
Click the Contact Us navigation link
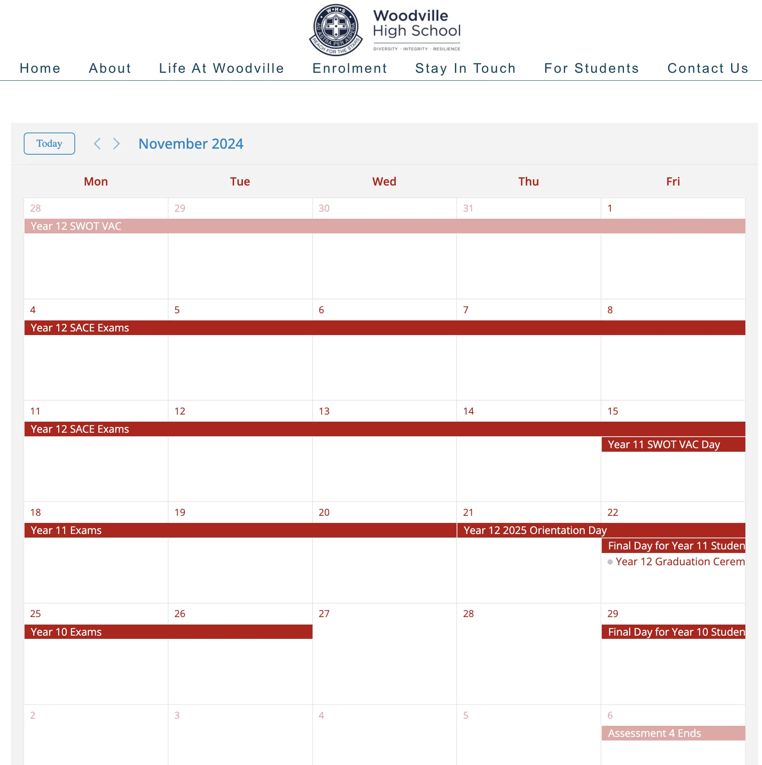click(x=707, y=68)
